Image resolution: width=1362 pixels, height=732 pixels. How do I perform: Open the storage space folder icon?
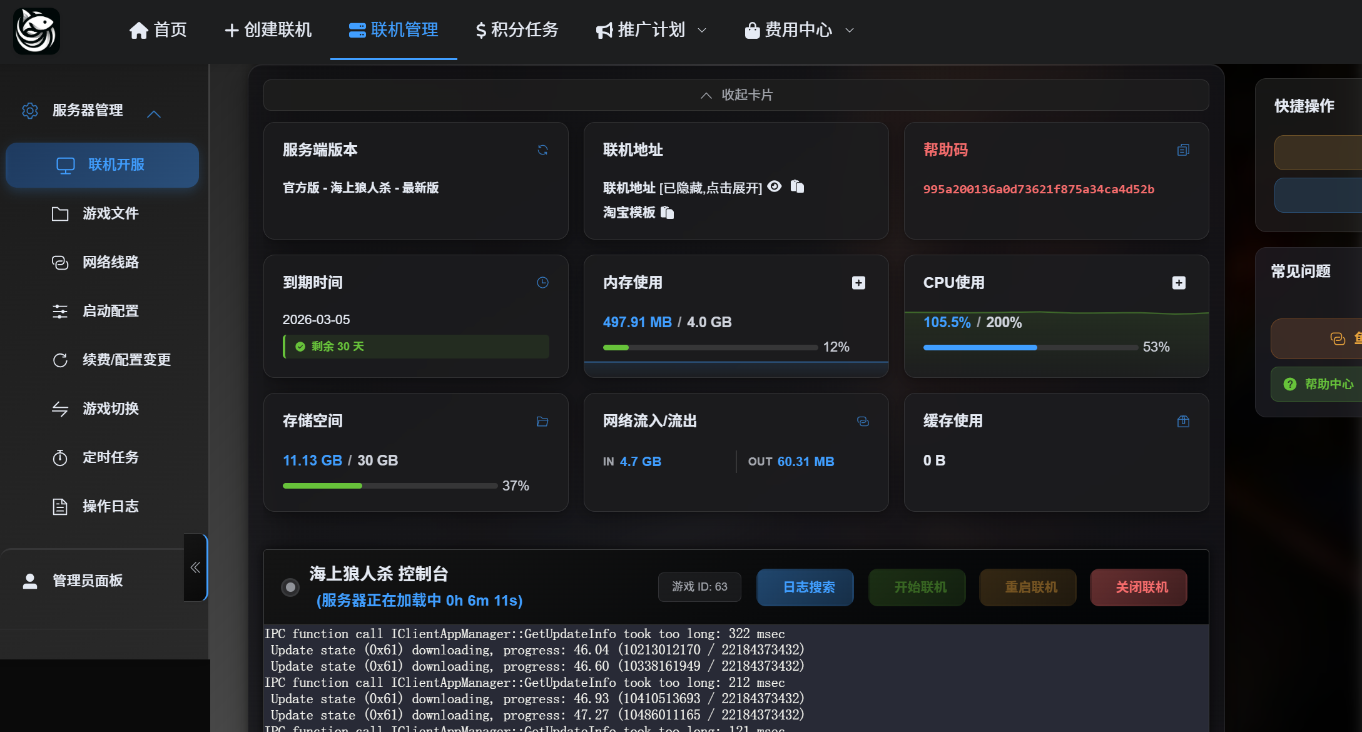[x=542, y=422]
